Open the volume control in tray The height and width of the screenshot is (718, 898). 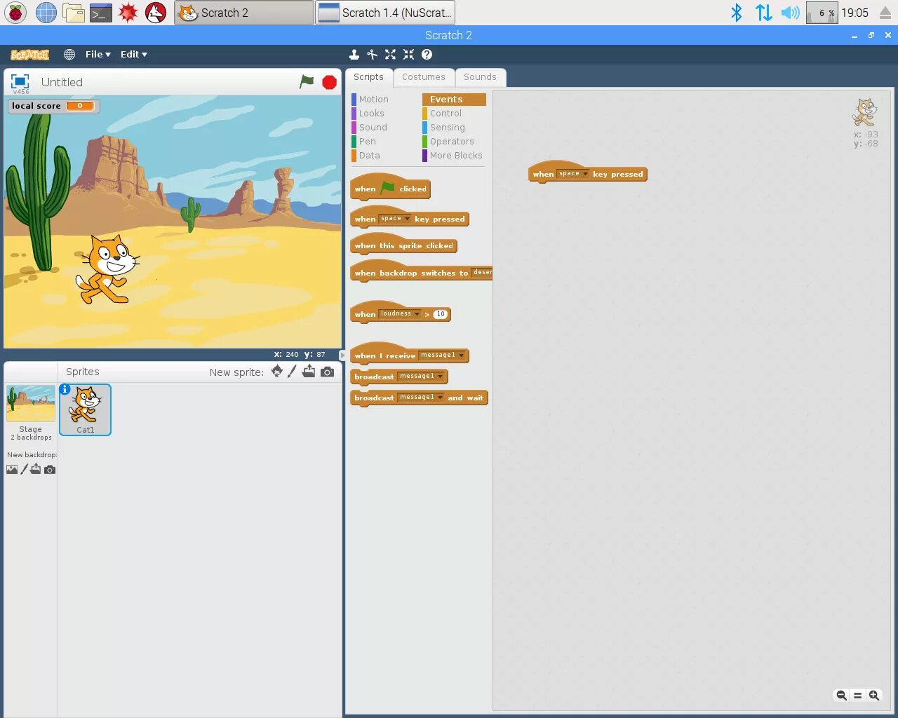point(790,13)
